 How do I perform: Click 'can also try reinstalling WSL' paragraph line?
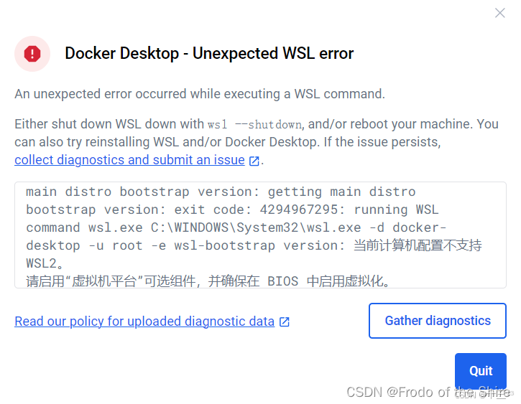coord(228,142)
